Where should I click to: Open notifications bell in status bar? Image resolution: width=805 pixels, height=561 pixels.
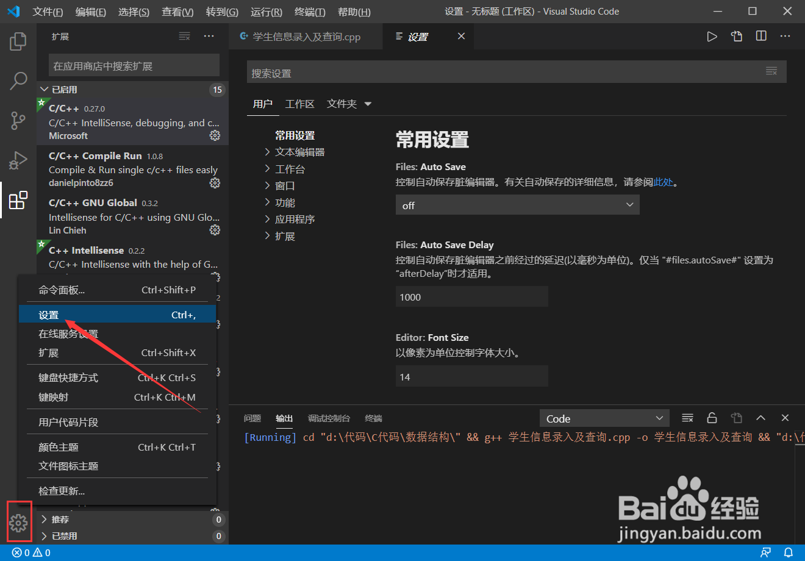coord(788,552)
